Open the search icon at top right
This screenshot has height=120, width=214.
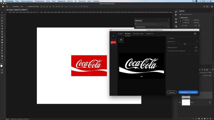[x=204, y=7]
